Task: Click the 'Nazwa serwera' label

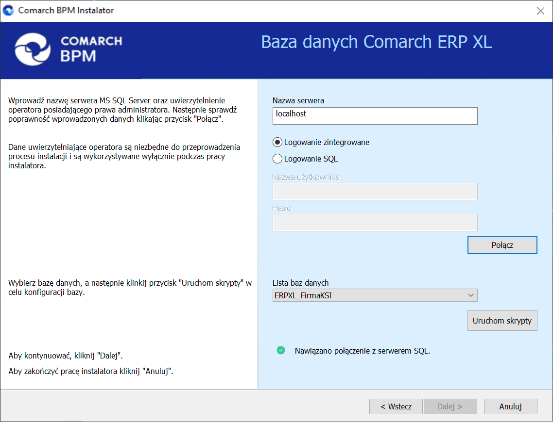Action: pyautogui.click(x=298, y=101)
